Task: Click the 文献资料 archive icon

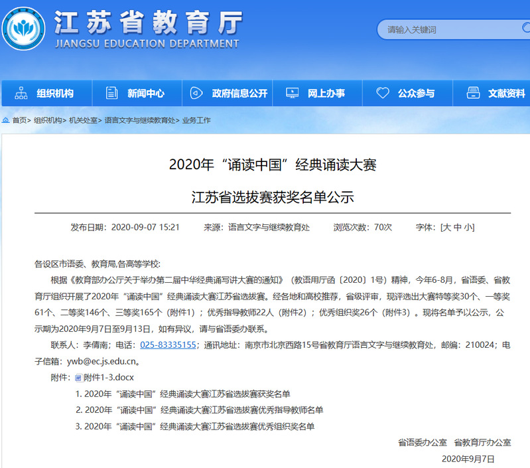Action: pyautogui.click(x=472, y=93)
